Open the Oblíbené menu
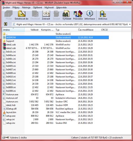This screenshot has width=133, height=141. [37, 7]
